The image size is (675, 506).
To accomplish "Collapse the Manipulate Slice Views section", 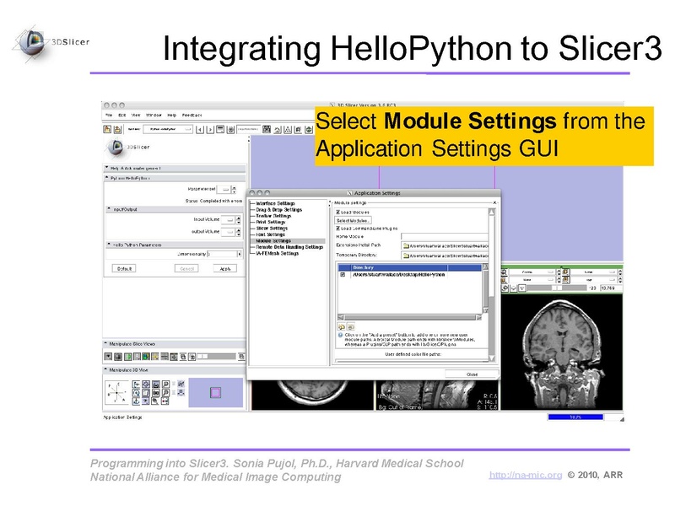I will click(175, 344).
